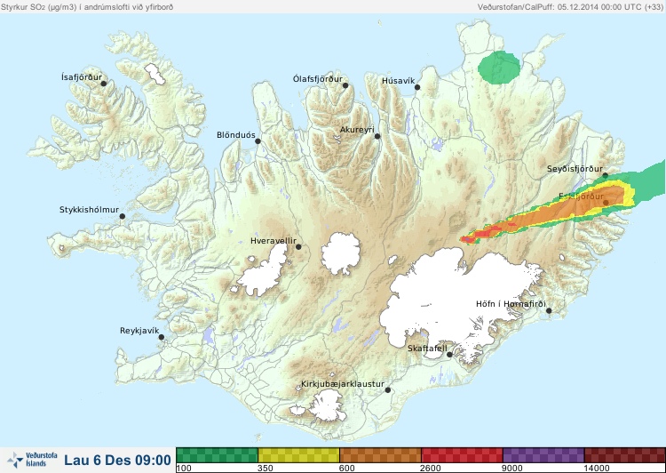Click the green SO2 patch in the northeast

(499, 68)
